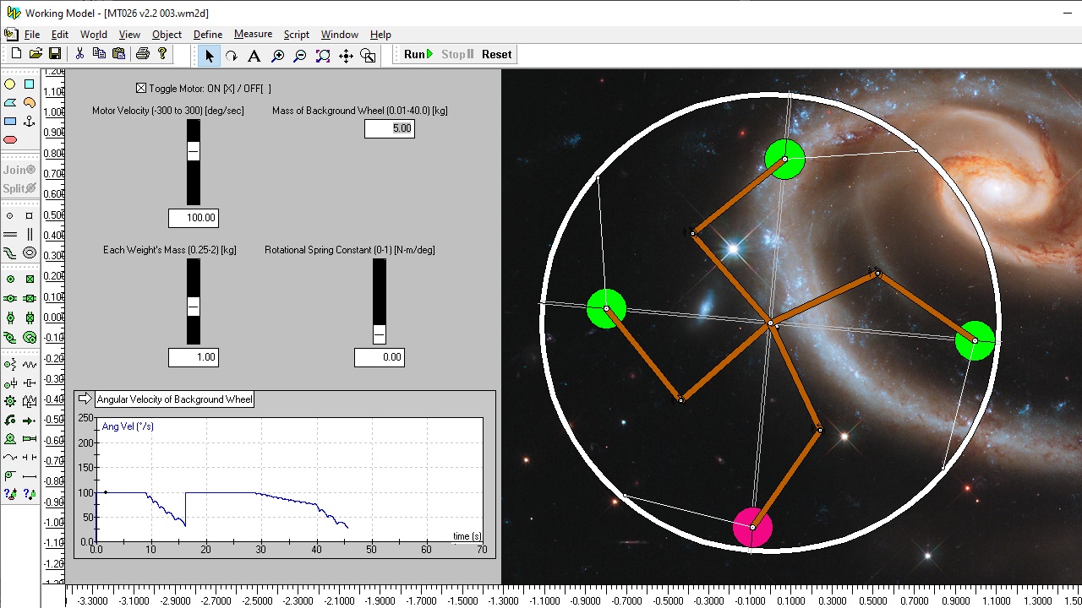Open a file with the folder icon

[x=36, y=54]
